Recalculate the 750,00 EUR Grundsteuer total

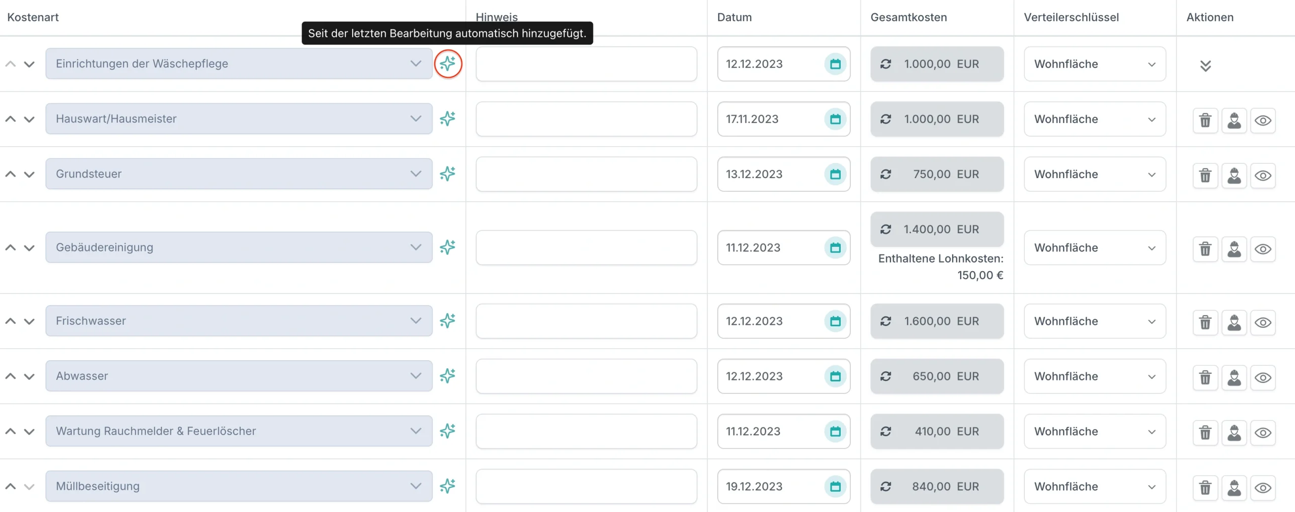click(x=886, y=174)
